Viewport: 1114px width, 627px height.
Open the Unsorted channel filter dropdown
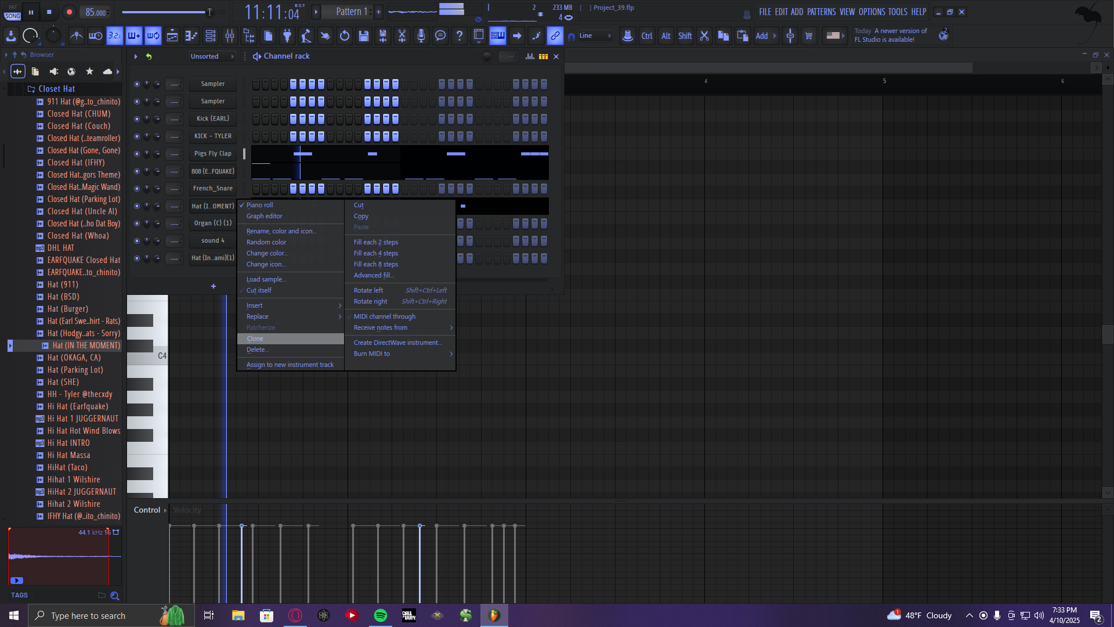click(212, 56)
